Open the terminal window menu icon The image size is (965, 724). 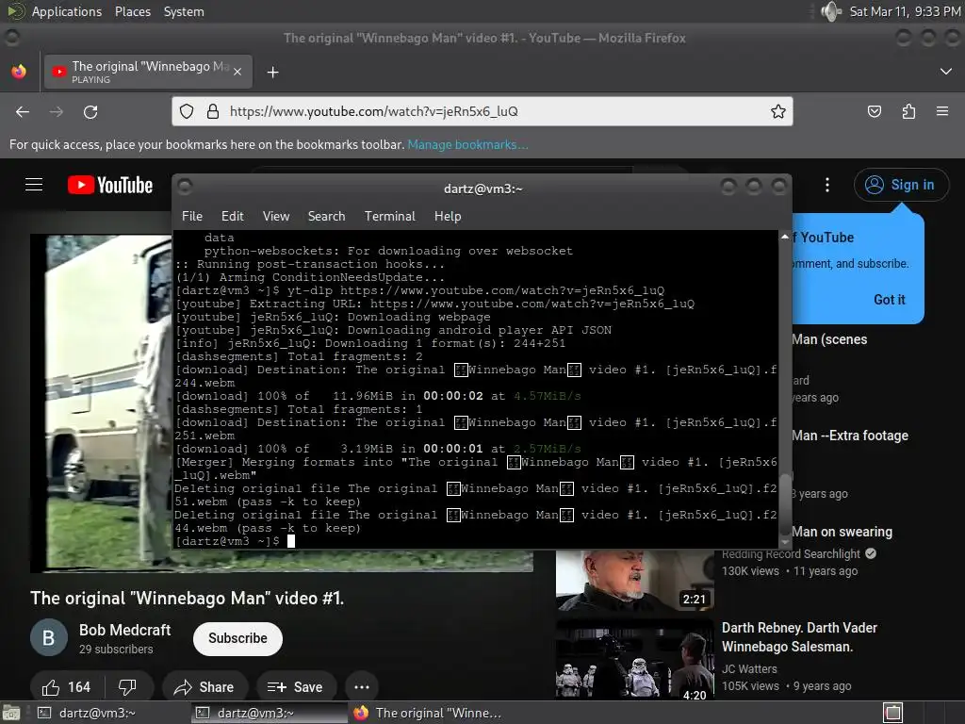[185, 187]
